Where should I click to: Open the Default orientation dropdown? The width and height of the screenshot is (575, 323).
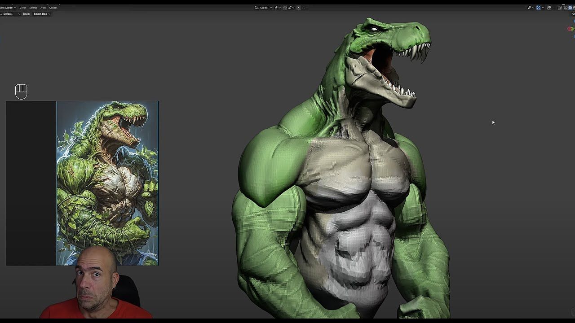pos(10,14)
